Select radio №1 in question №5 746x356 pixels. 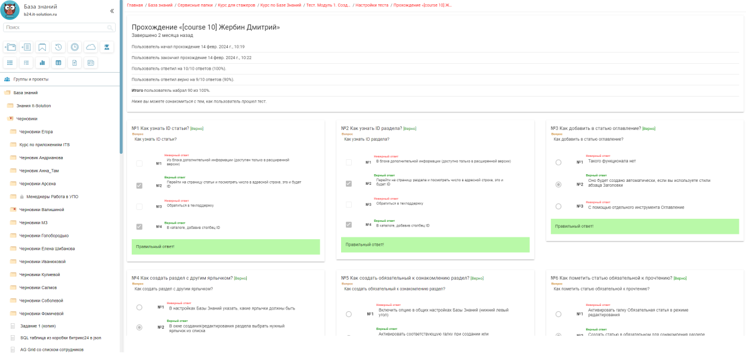pos(349,314)
